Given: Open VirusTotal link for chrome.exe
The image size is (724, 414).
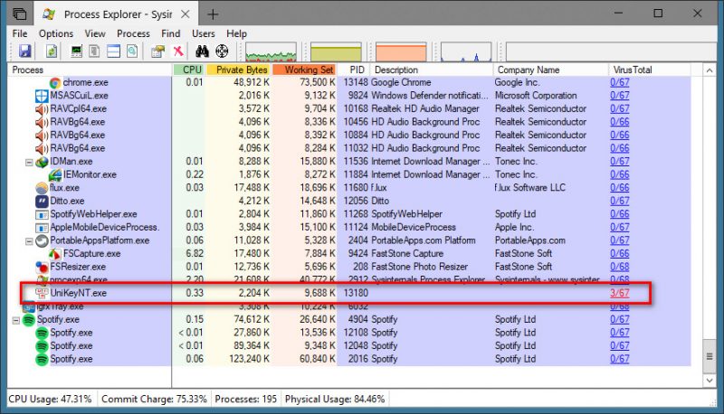Looking at the screenshot, I should [619, 82].
